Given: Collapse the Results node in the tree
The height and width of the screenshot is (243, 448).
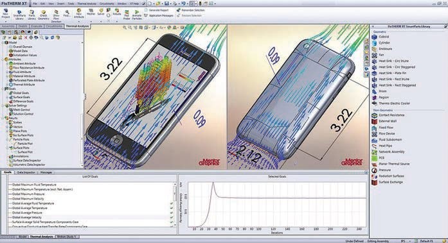Looking at the screenshot, I should (x=3, y=118).
